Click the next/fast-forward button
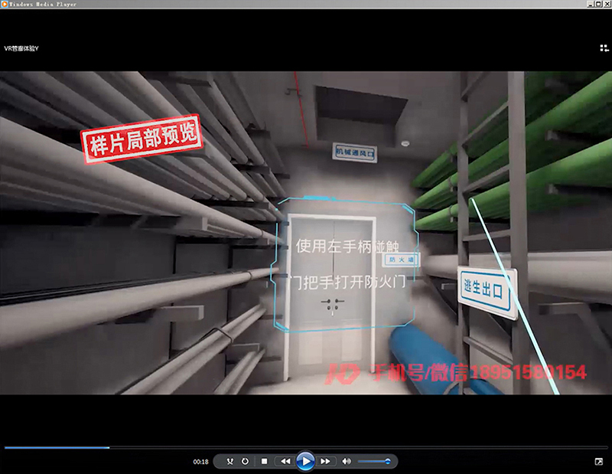 point(325,462)
